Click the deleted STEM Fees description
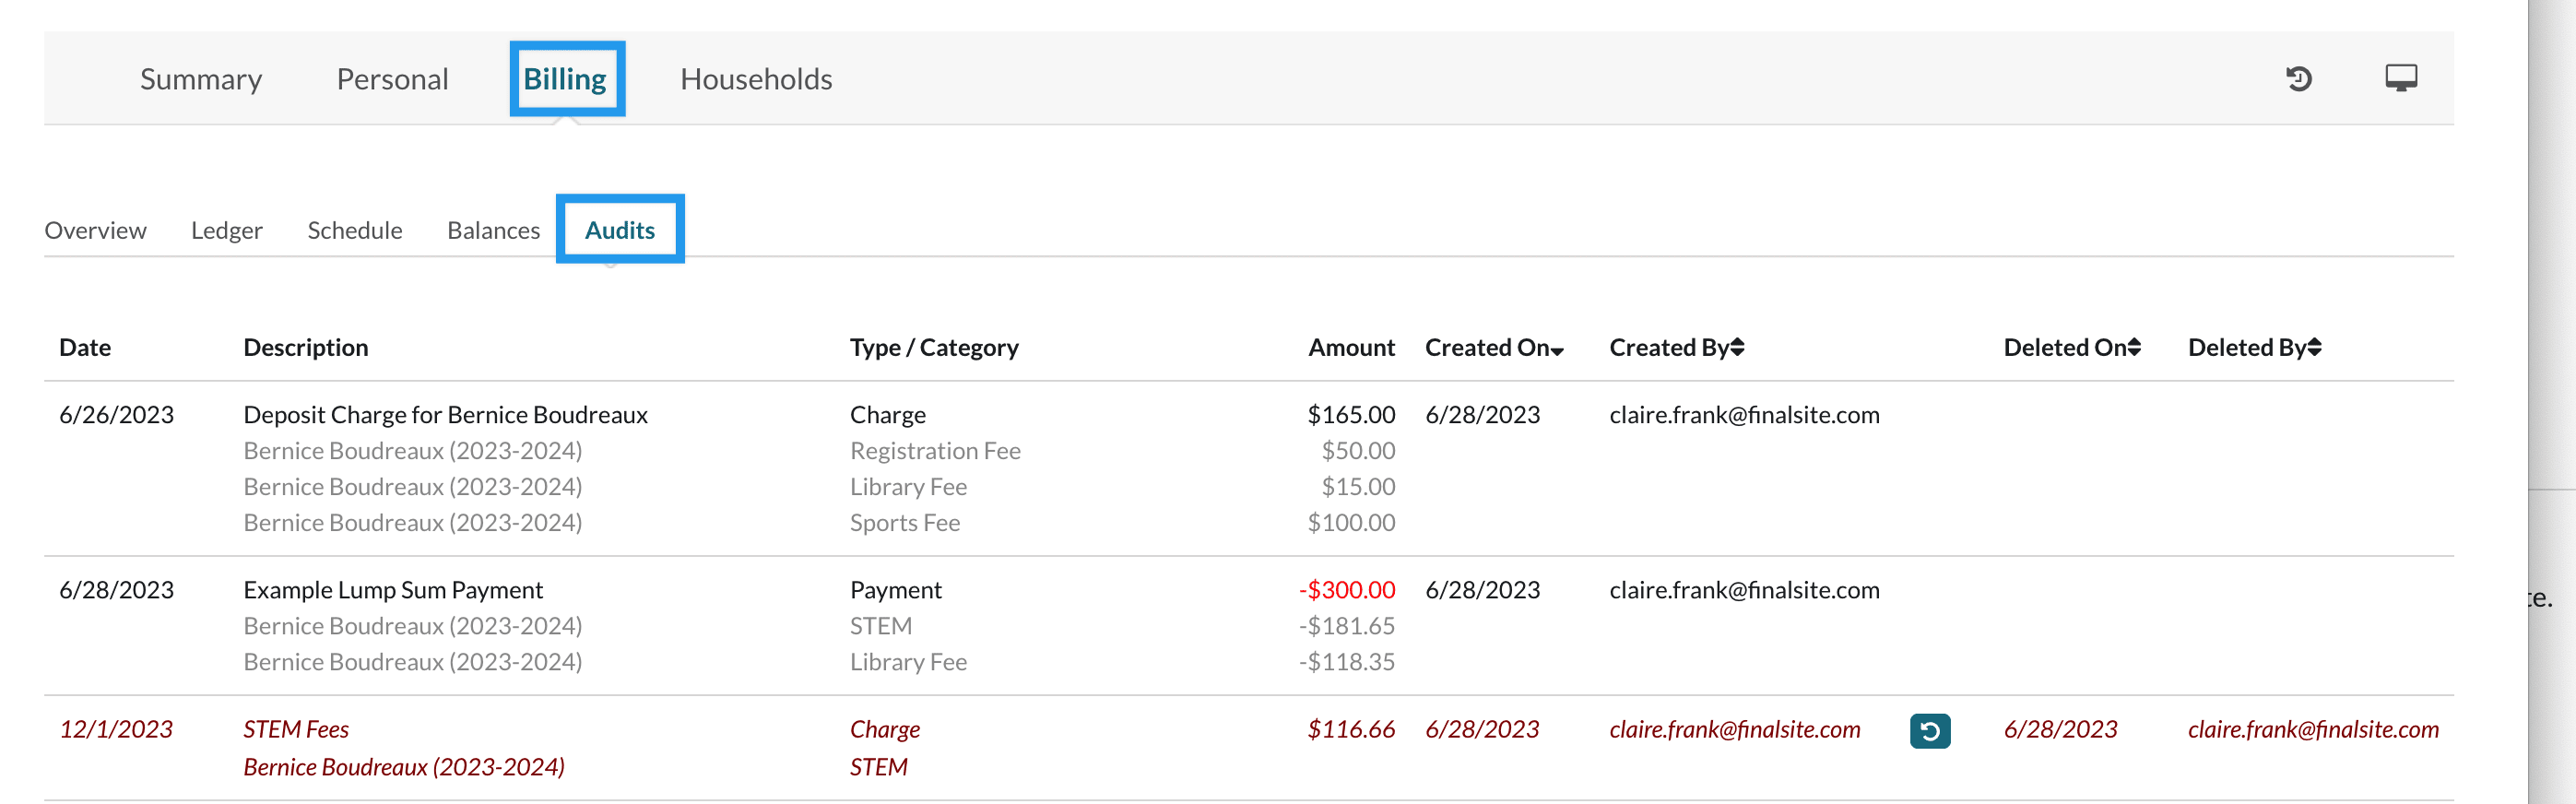The width and height of the screenshot is (2576, 804). [296, 730]
